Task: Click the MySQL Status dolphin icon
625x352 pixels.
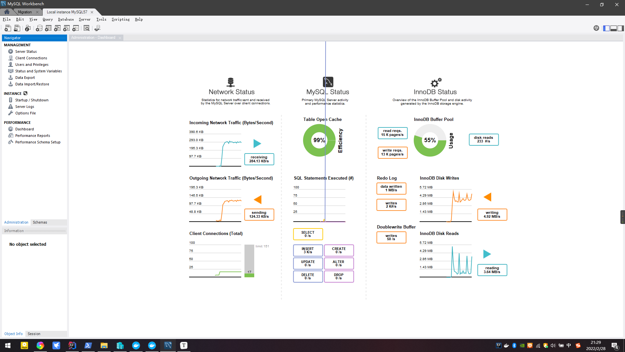Action: [x=328, y=82]
